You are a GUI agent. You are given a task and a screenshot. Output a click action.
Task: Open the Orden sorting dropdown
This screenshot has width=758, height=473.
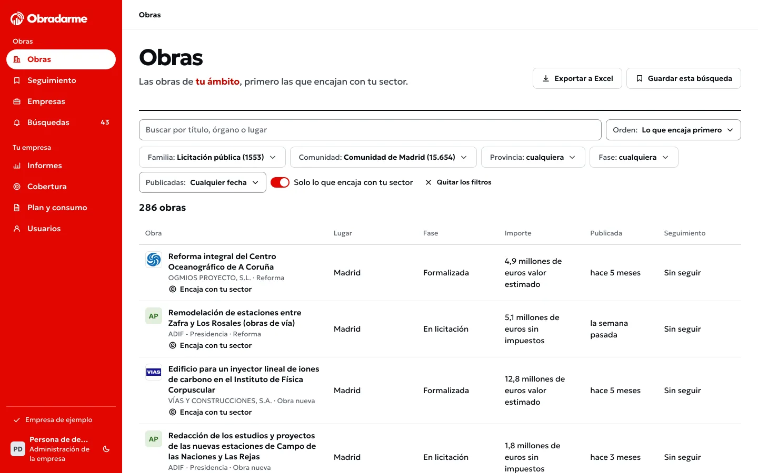[x=673, y=130]
